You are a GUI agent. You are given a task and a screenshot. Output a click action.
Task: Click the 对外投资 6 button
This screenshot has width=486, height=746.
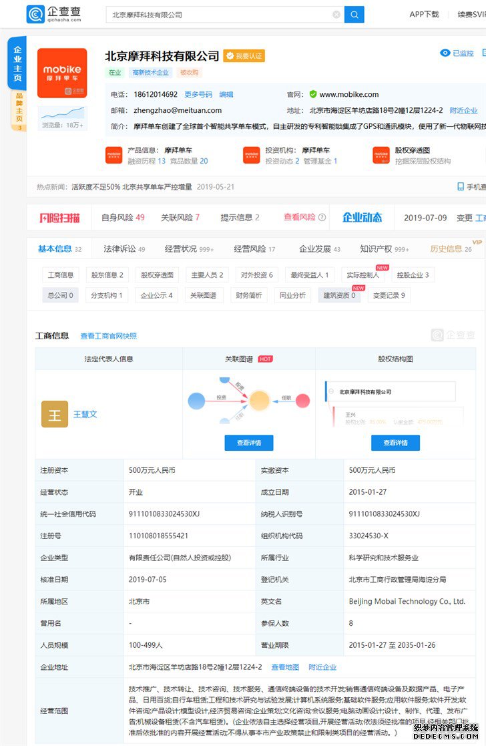pos(257,275)
